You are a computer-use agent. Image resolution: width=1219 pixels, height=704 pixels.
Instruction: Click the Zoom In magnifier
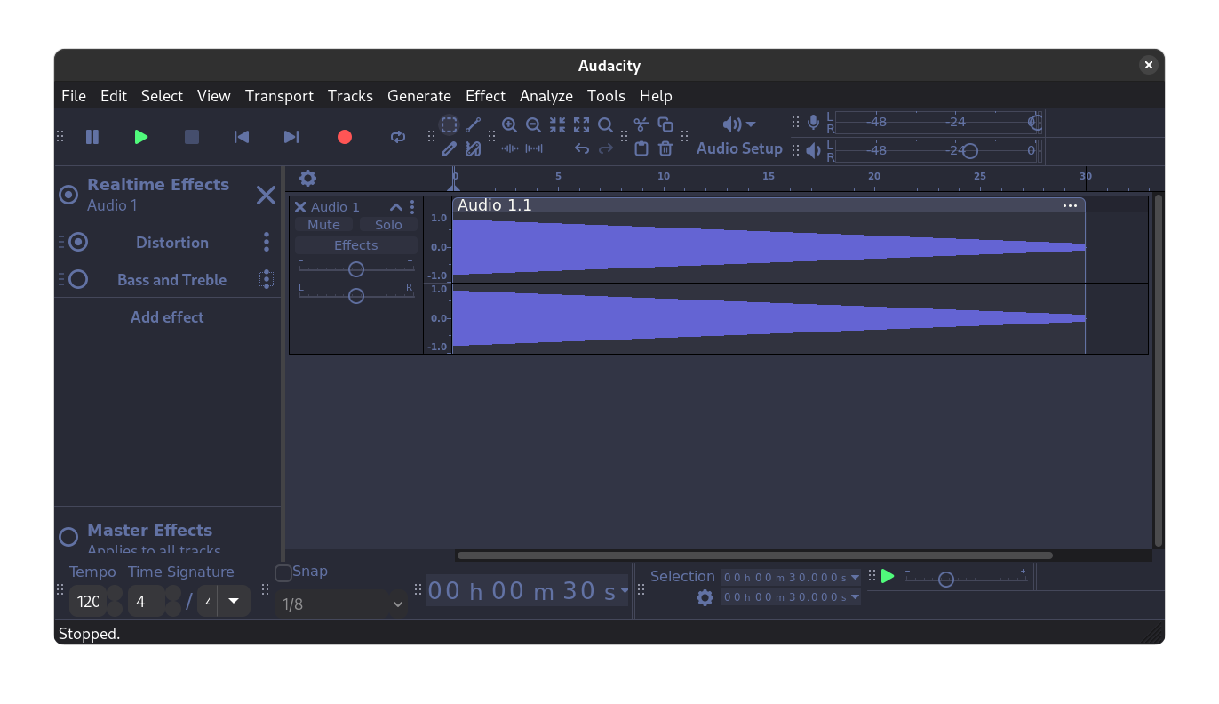[509, 125]
